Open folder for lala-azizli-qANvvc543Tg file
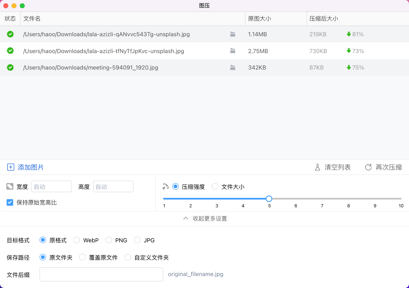Screen dimensions: 409x288 pyautogui.click(x=233, y=34)
